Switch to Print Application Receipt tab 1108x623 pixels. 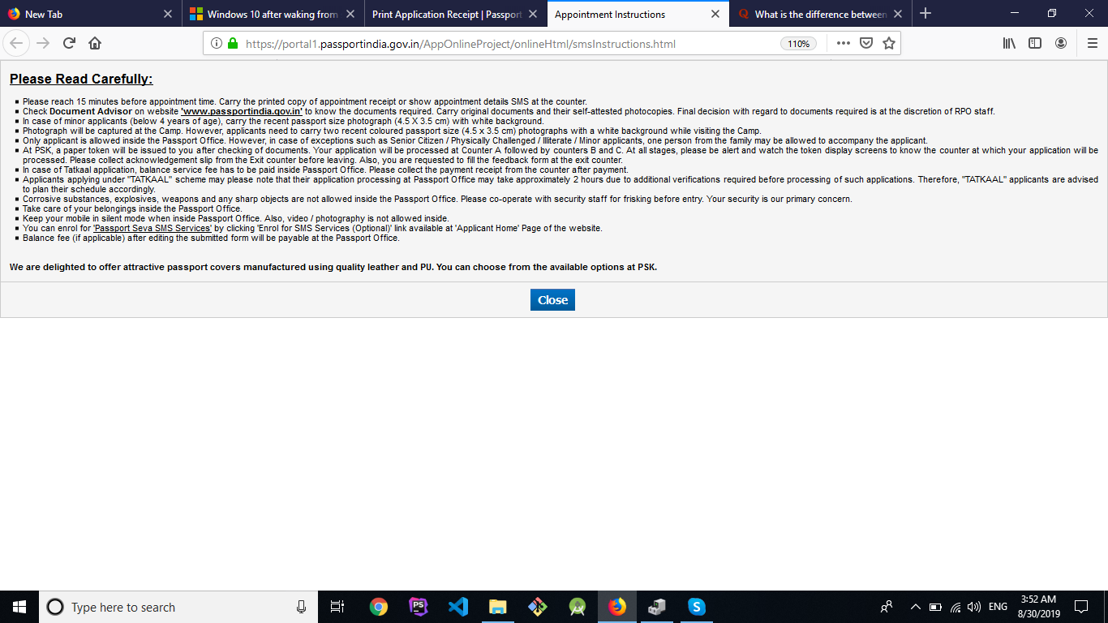point(446,15)
